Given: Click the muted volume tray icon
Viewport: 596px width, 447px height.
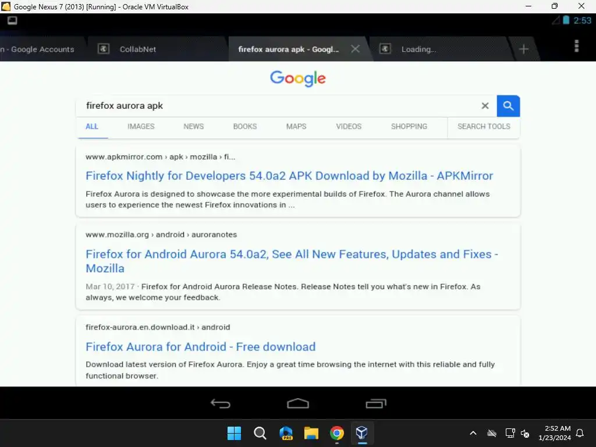Looking at the screenshot, I should tap(525, 433).
